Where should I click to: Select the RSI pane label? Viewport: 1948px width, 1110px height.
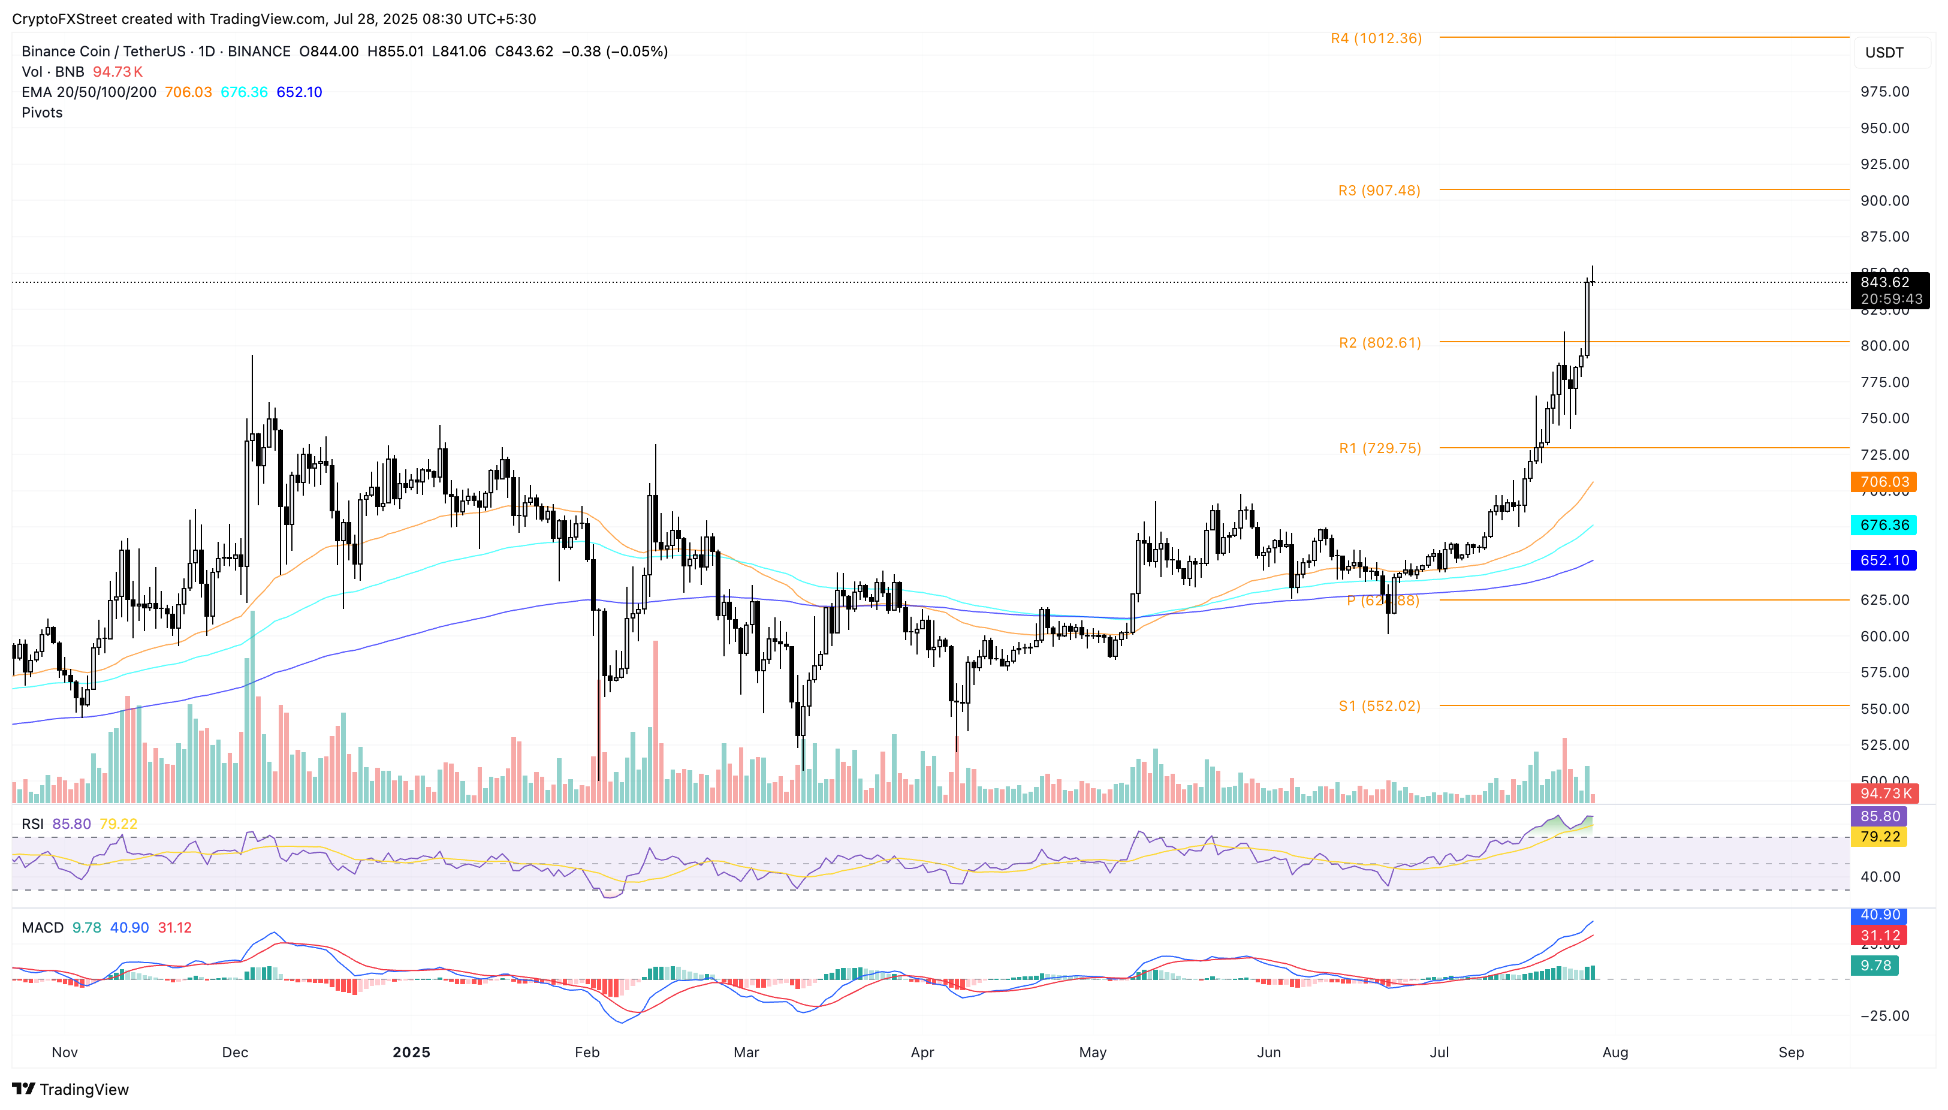point(34,824)
